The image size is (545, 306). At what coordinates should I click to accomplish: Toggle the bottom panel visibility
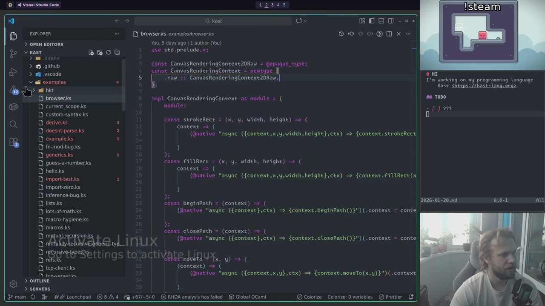381,21
